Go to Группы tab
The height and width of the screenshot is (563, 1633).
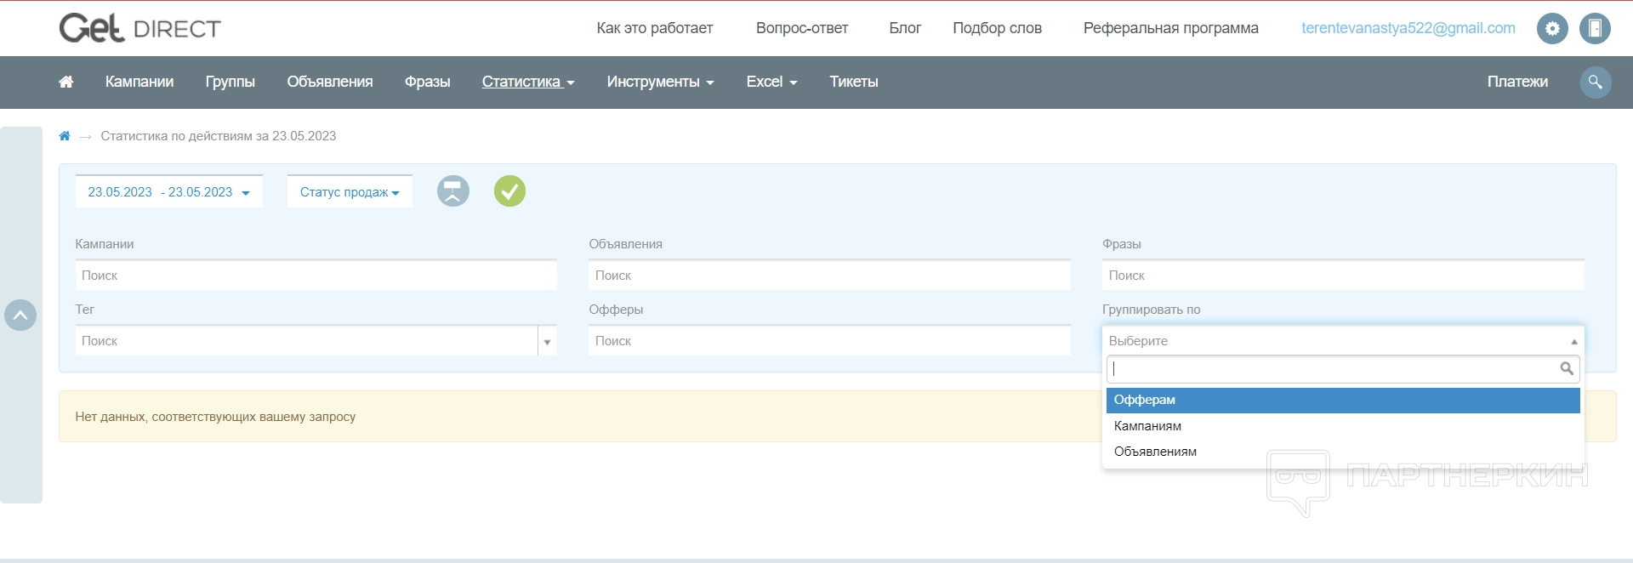click(x=230, y=82)
